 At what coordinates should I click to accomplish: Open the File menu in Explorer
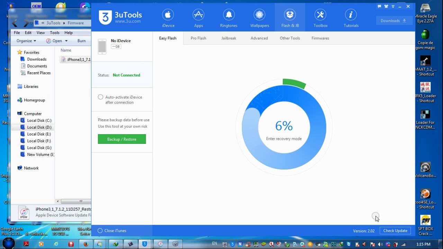click(x=17, y=33)
